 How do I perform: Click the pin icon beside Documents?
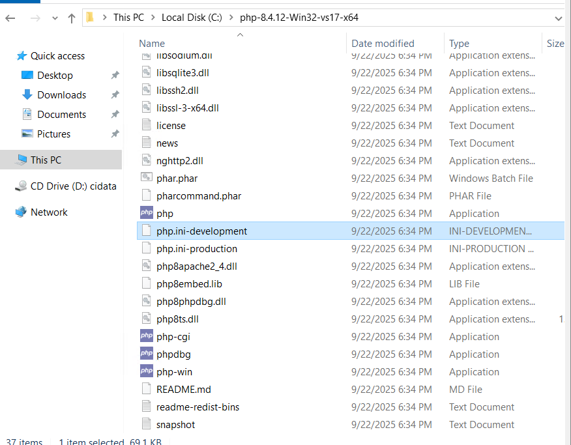pos(115,115)
